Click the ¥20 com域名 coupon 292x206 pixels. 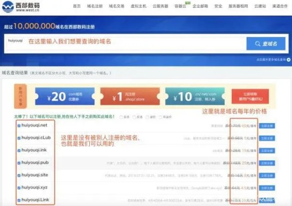(x=65, y=96)
